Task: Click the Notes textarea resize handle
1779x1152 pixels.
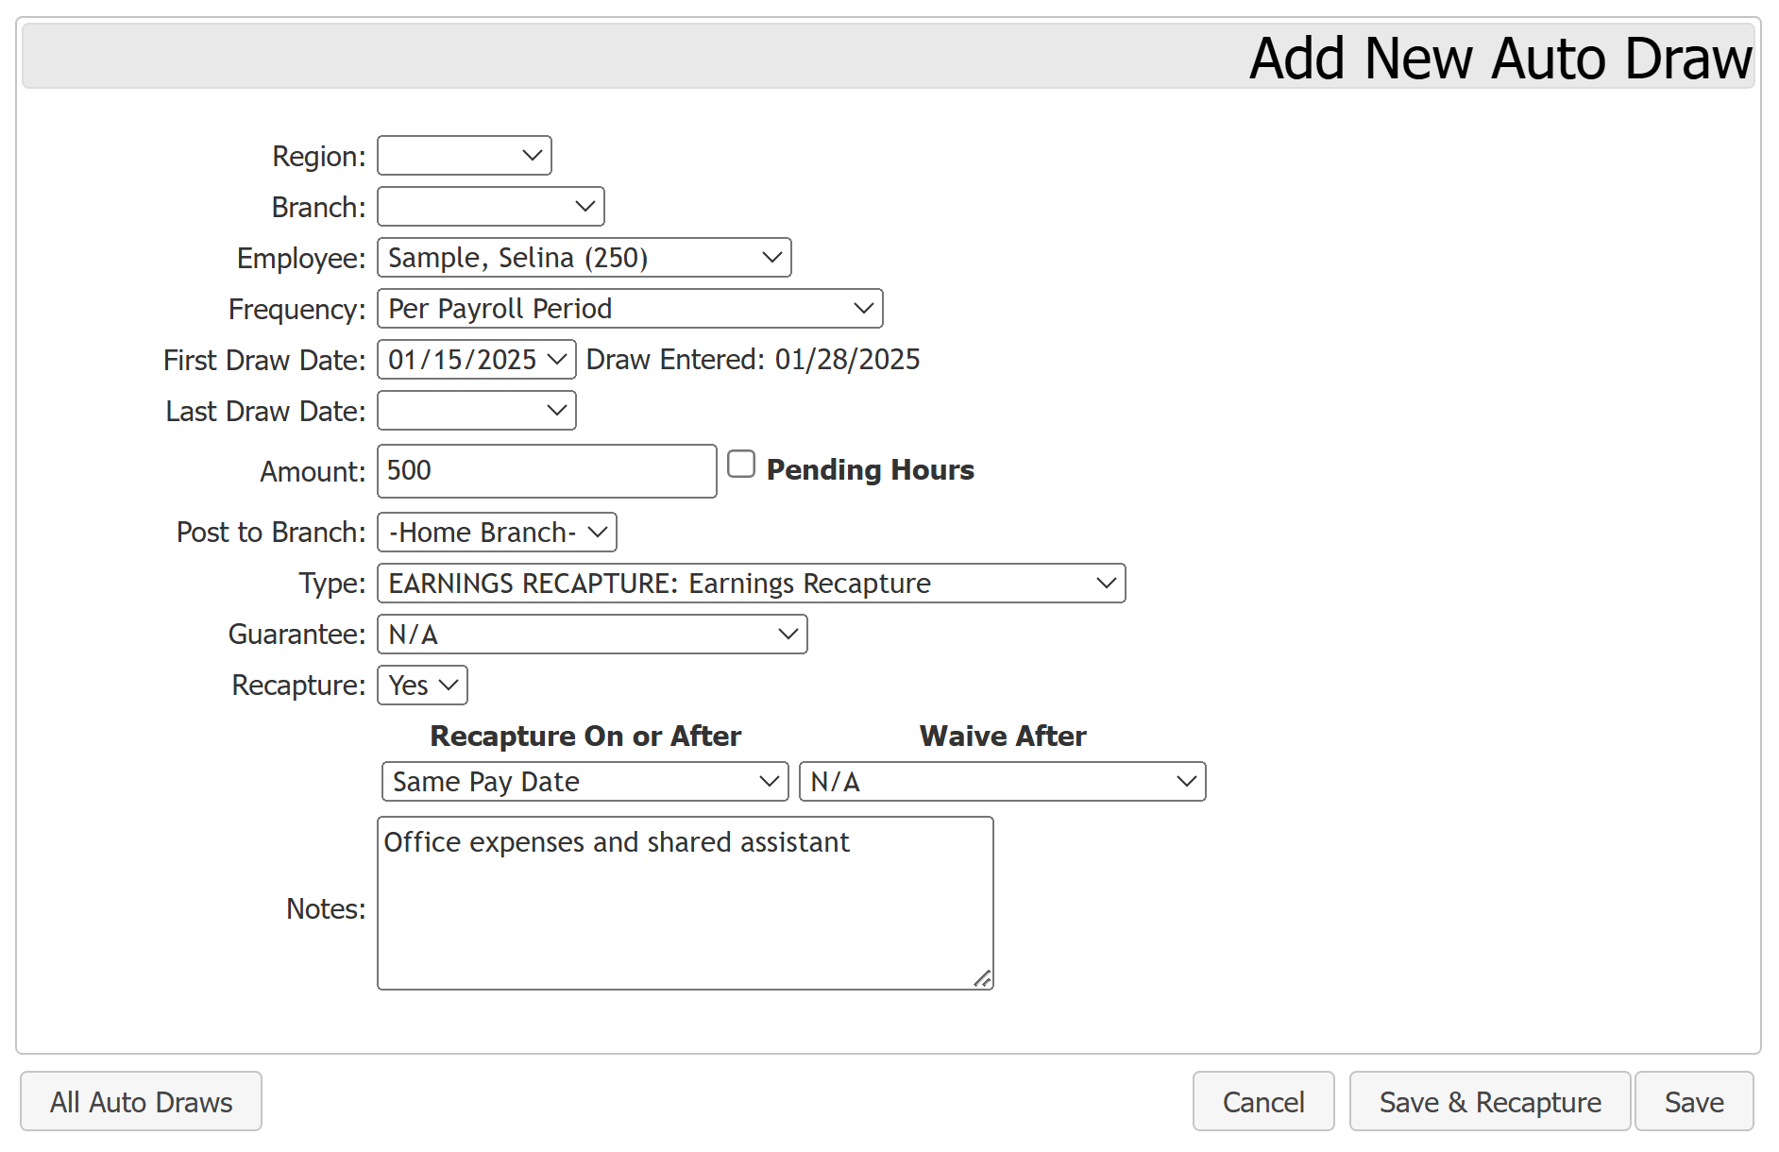Action: click(x=982, y=979)
